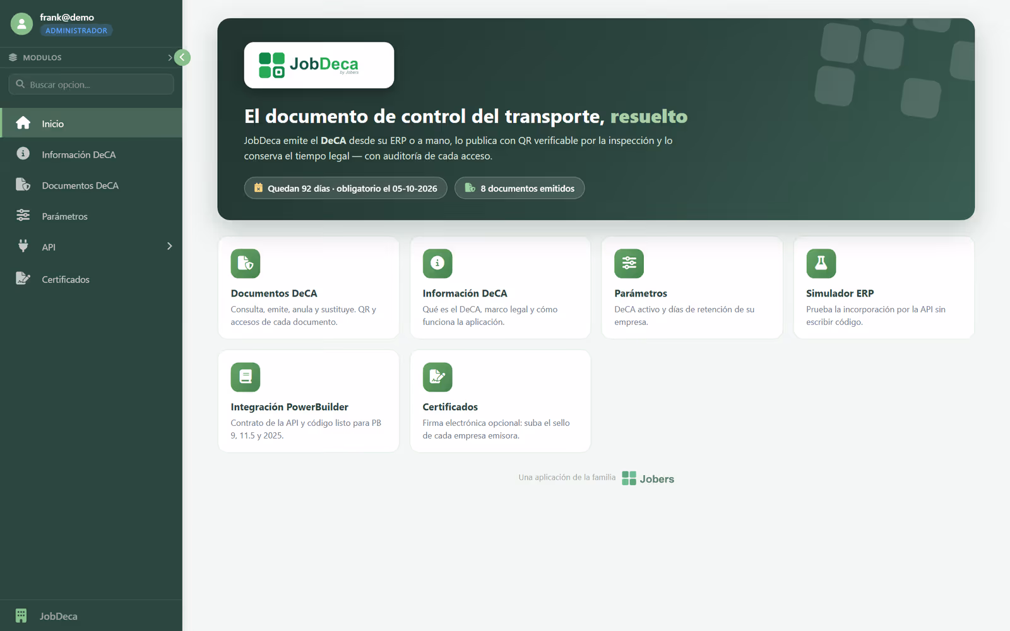Click the calendar icon in days-remaining pill
Viewport: 1010px width, 631px height.
point(258,187)
